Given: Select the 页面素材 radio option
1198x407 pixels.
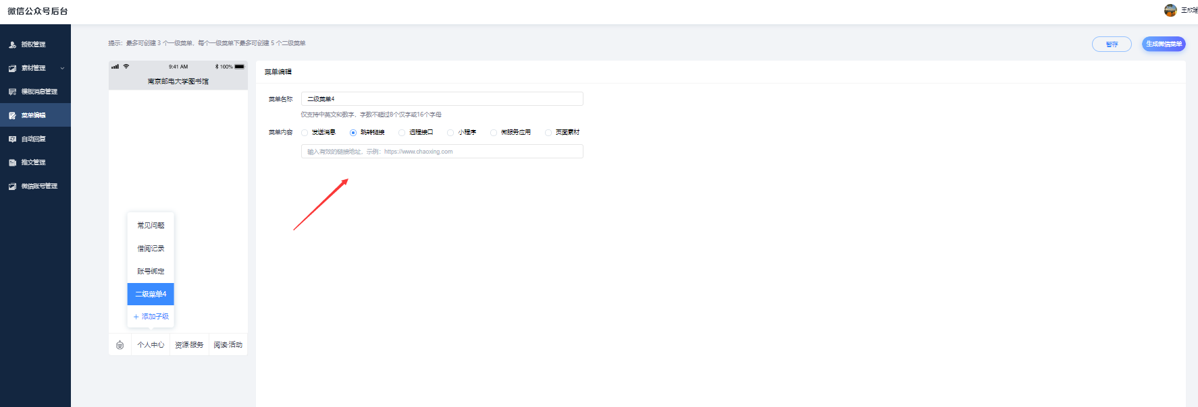Looking at the screenshot, I should (548, 133).
